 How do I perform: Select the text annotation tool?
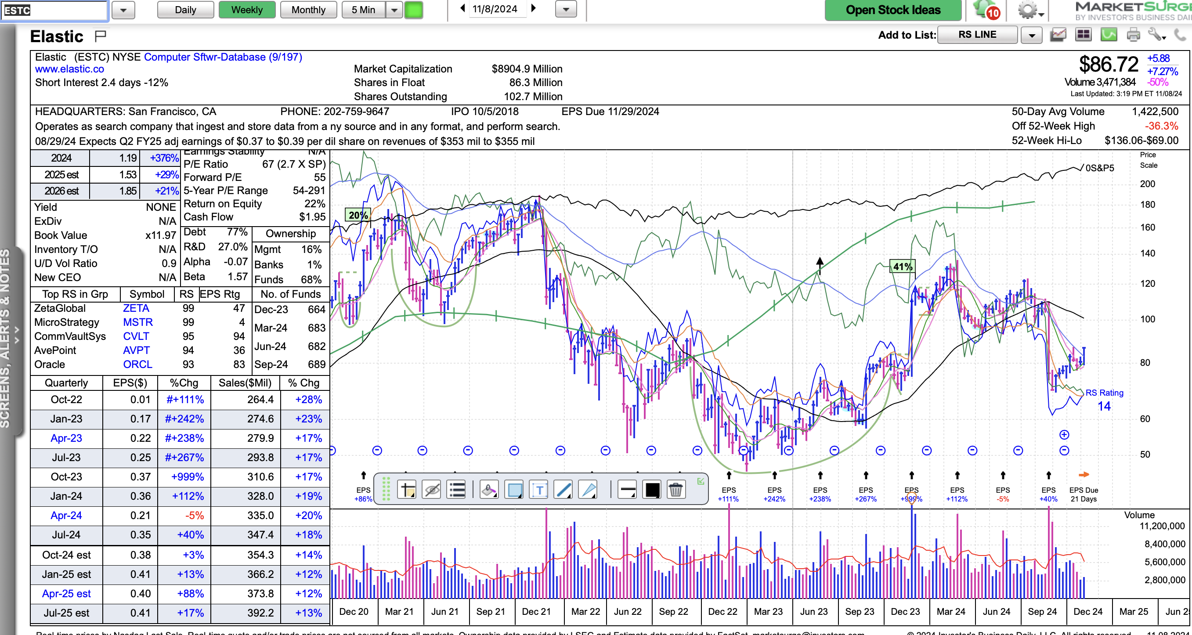tap(539, 489)
